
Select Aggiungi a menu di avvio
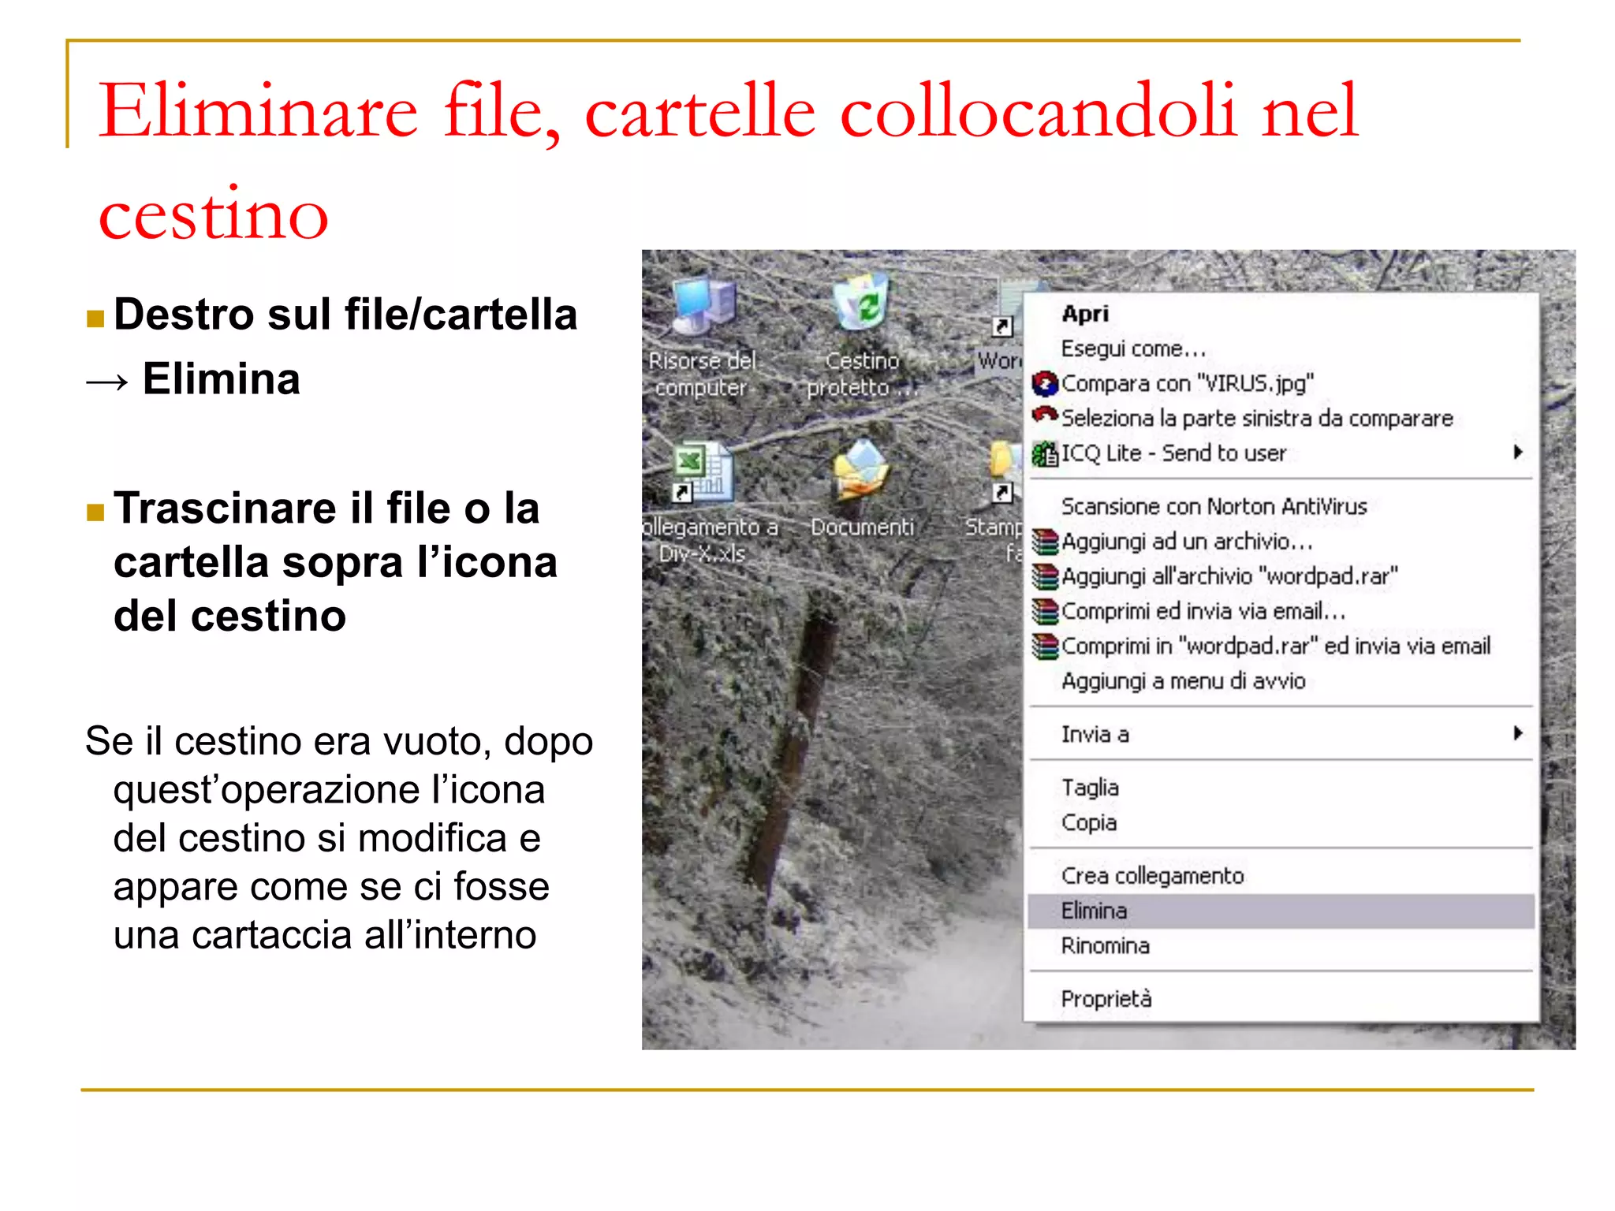click(x=1281, y=680)
